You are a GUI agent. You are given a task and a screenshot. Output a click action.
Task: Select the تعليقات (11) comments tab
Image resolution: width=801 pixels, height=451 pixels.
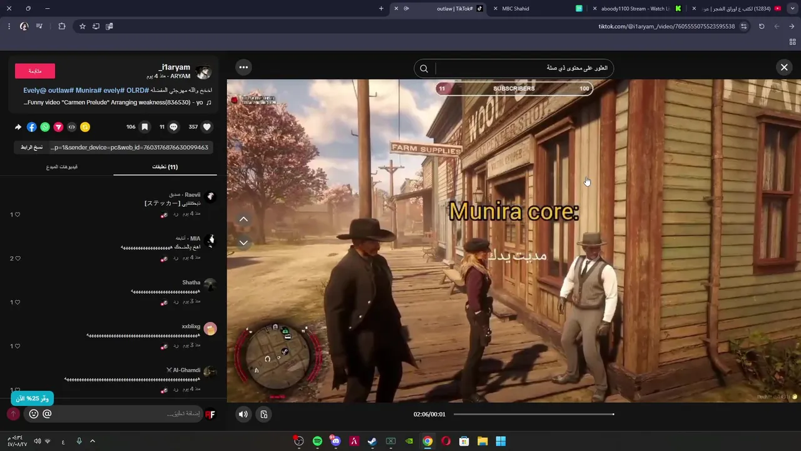pos(165,167)
